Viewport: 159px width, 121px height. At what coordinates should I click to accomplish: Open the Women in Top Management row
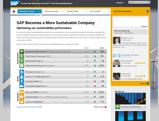[63, 77]
